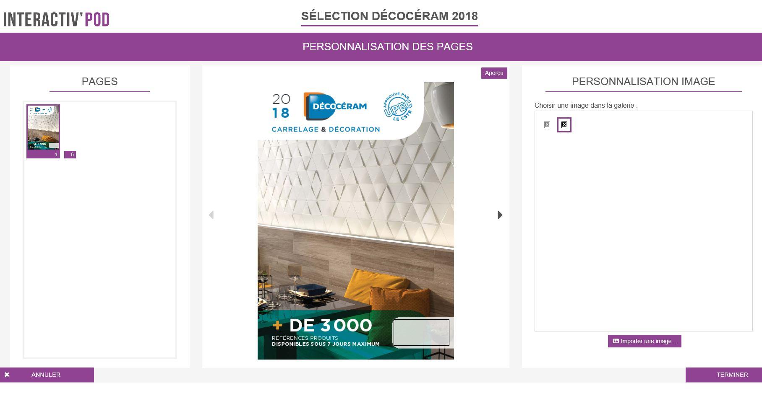This screenshot has height=396, width=762.
Task: Finish with the TERMINER button
Action: pos(724,375)
